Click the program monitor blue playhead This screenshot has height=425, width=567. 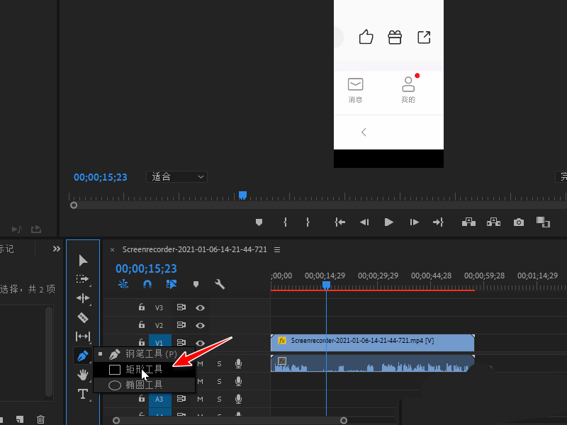[242, 195]
